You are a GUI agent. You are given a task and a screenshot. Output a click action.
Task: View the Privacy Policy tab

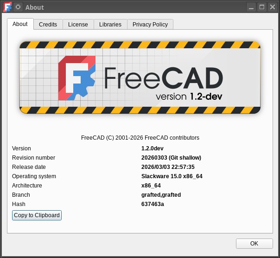pos(150,25)
